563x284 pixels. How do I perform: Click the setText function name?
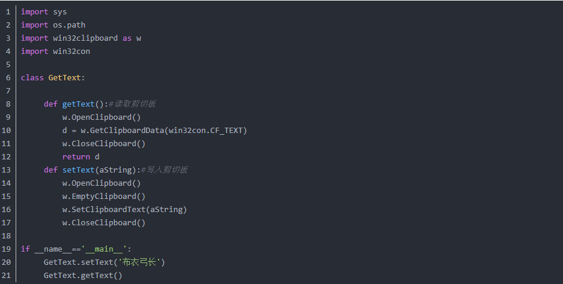(78, 170)
